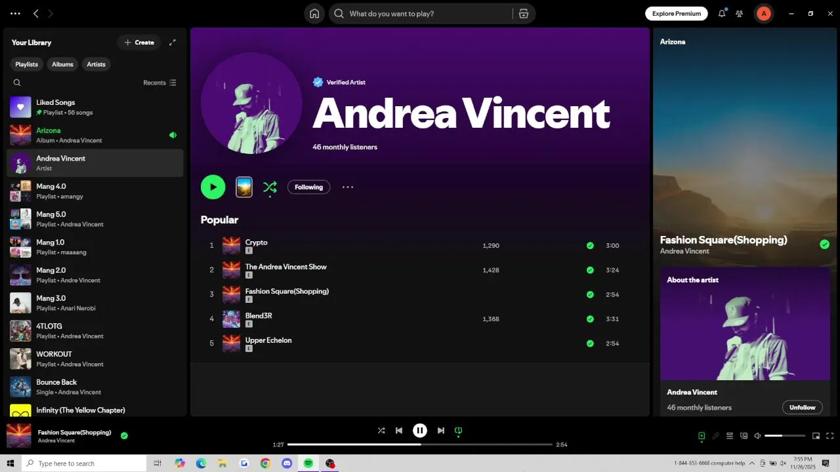Open Mang 5.0 playlist
This screenshot has width=840, height=472.
point(95,219)
